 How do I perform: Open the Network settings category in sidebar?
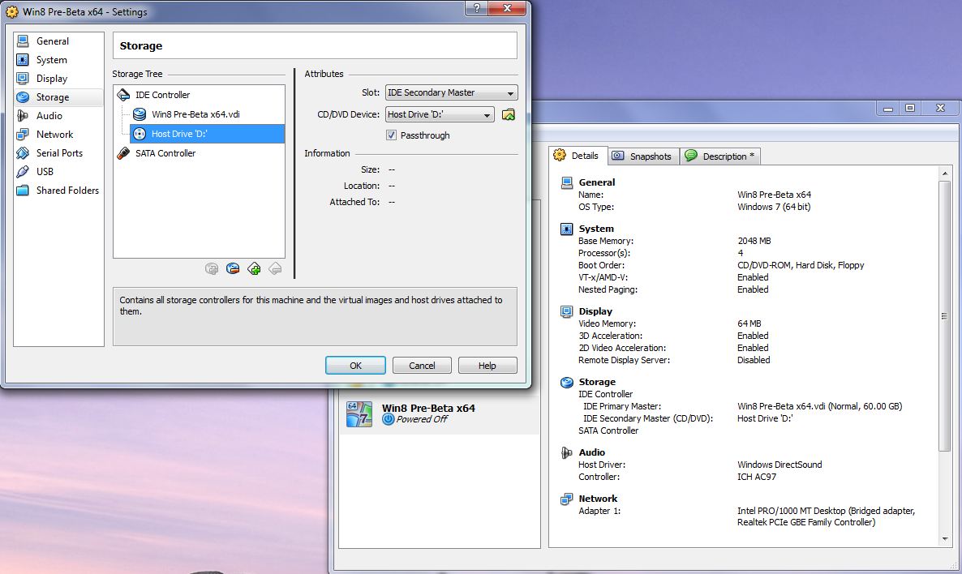click(54, 135)
